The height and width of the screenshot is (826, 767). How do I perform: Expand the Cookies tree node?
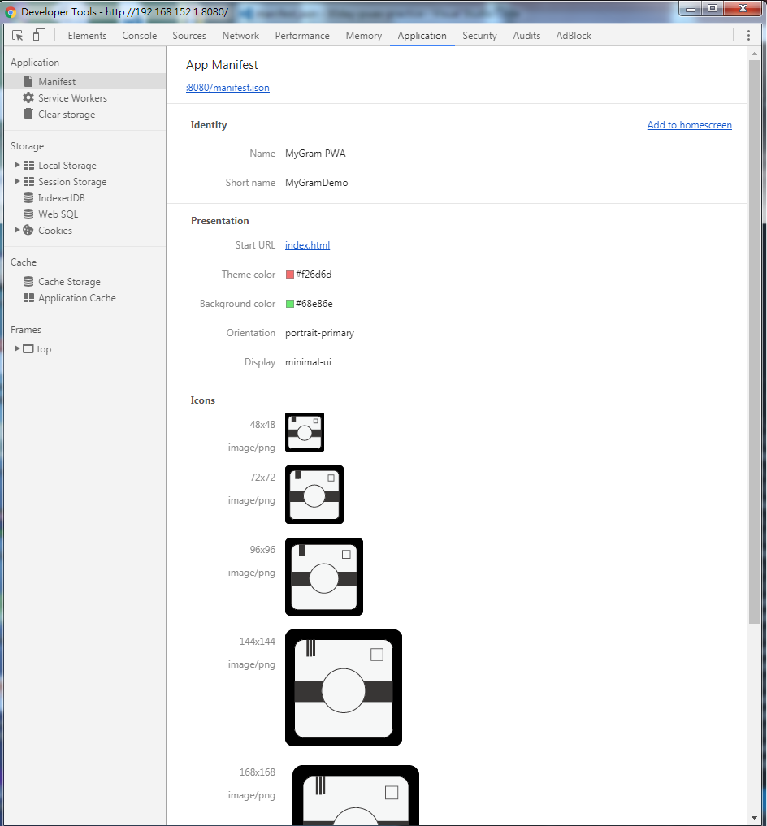click(17, 230)
